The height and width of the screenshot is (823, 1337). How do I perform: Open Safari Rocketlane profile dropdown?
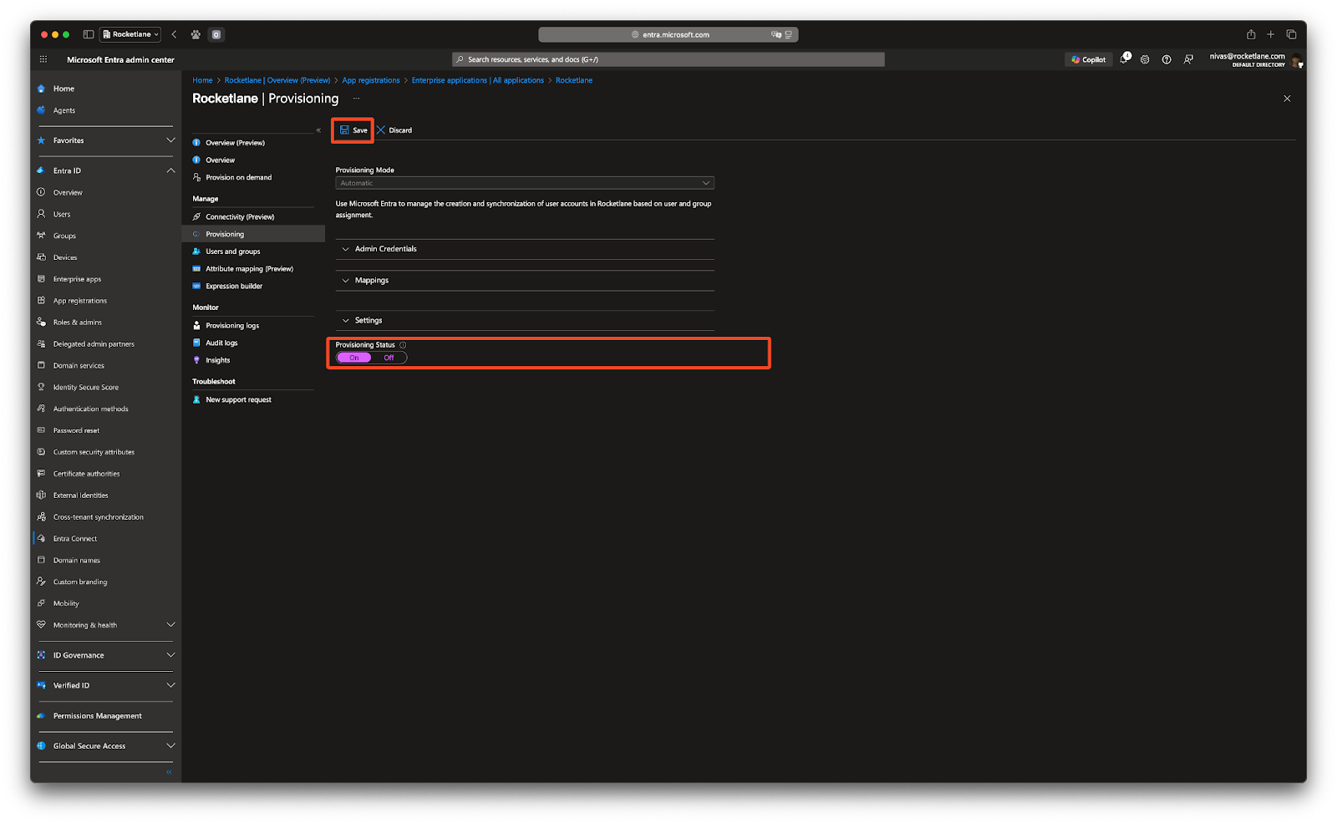click(x=130, y=34)
